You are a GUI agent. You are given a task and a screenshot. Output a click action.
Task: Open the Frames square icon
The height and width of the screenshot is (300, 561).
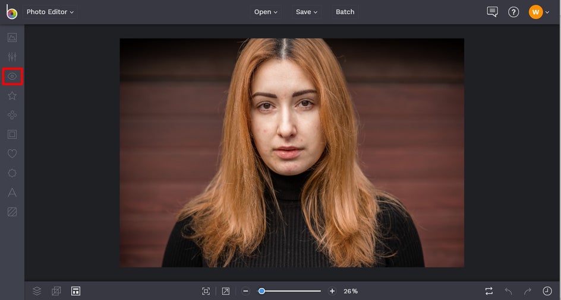coord(12,134)
